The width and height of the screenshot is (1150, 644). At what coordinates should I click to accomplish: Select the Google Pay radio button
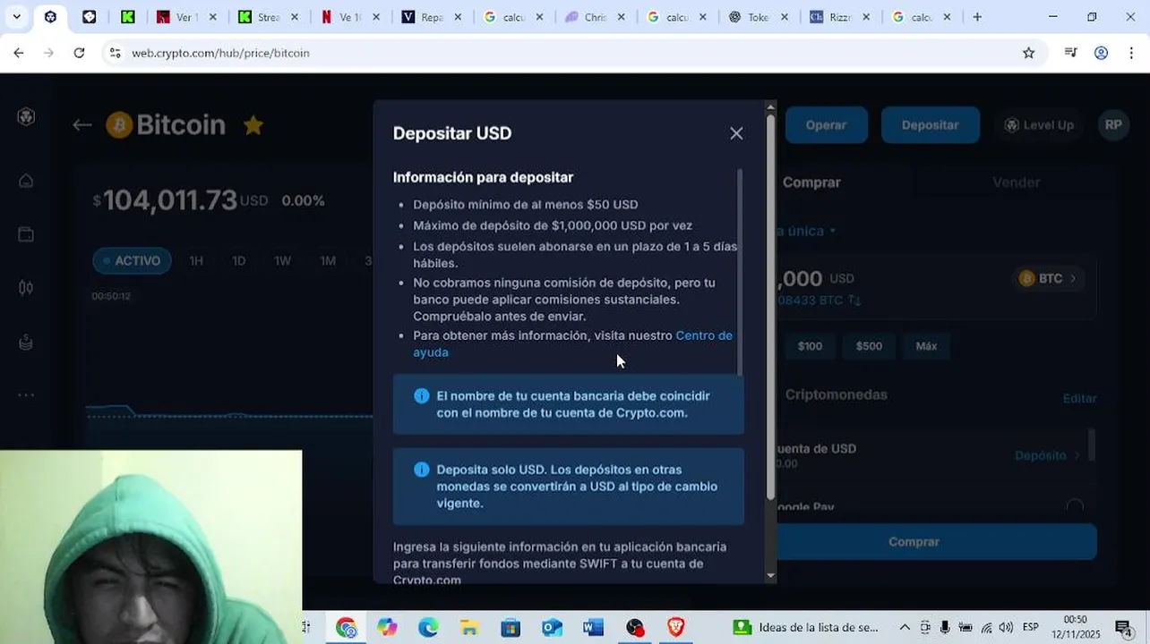click(1075, 507)
